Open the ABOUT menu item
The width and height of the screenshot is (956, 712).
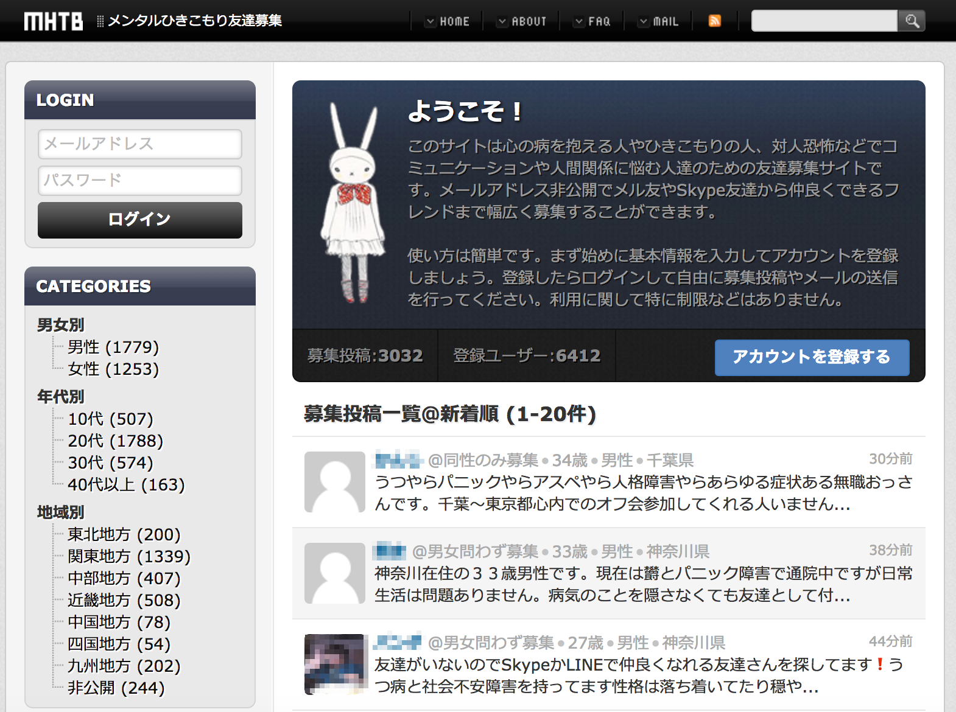click(x=522, y=21)
